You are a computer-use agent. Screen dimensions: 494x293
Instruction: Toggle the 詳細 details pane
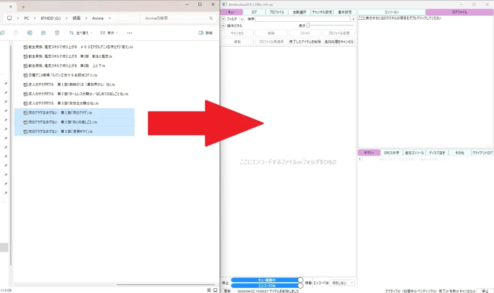206,33
